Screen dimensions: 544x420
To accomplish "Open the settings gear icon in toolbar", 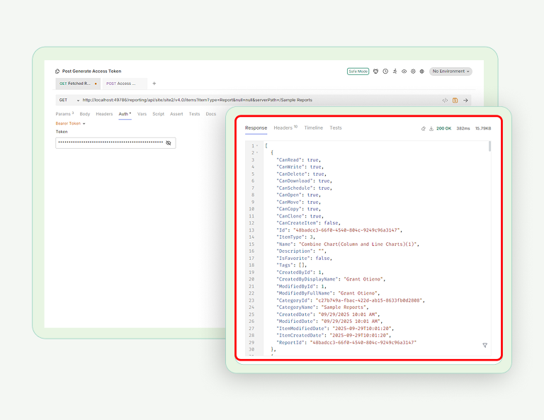I will 413,72.
